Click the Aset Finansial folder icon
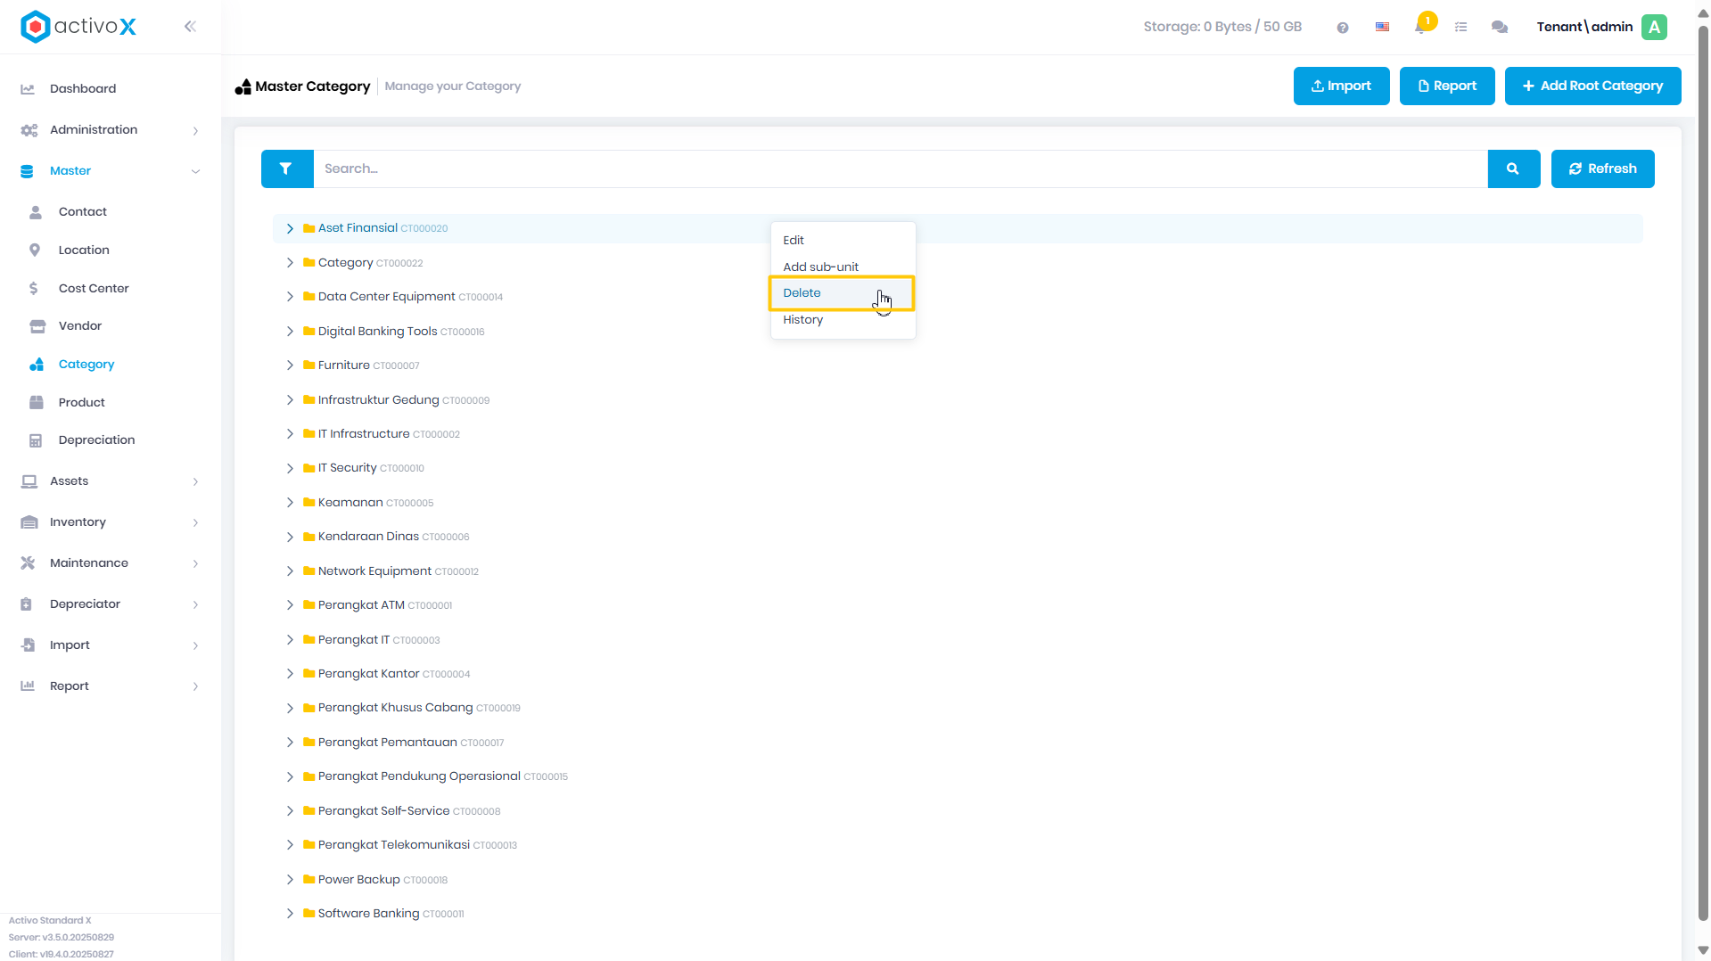This screenshot has height=961, width=1711. pos(308,228)
